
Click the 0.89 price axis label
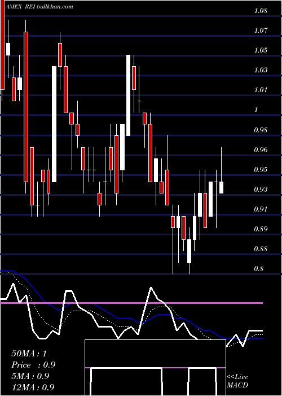click(261, 229)
